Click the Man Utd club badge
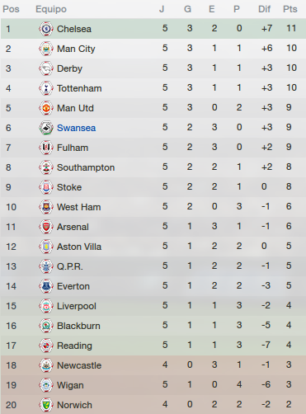306x414 pixels. coord(46,108)
